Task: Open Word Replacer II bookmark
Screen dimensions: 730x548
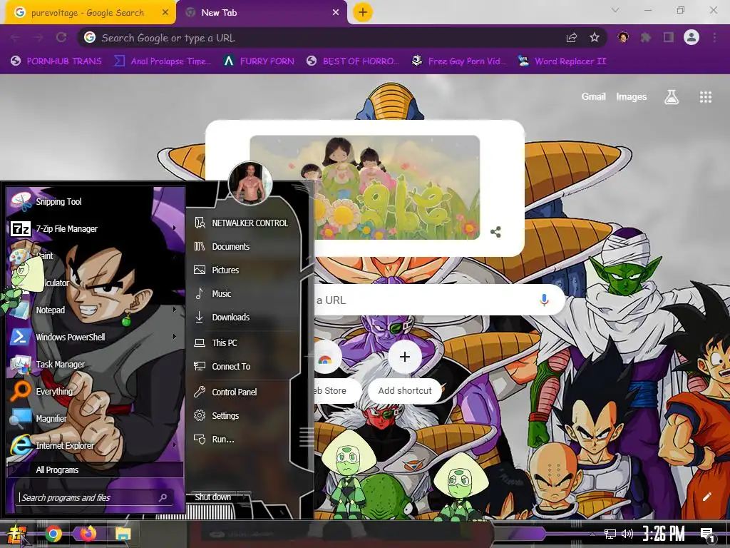Action: (x=562, y=61)
